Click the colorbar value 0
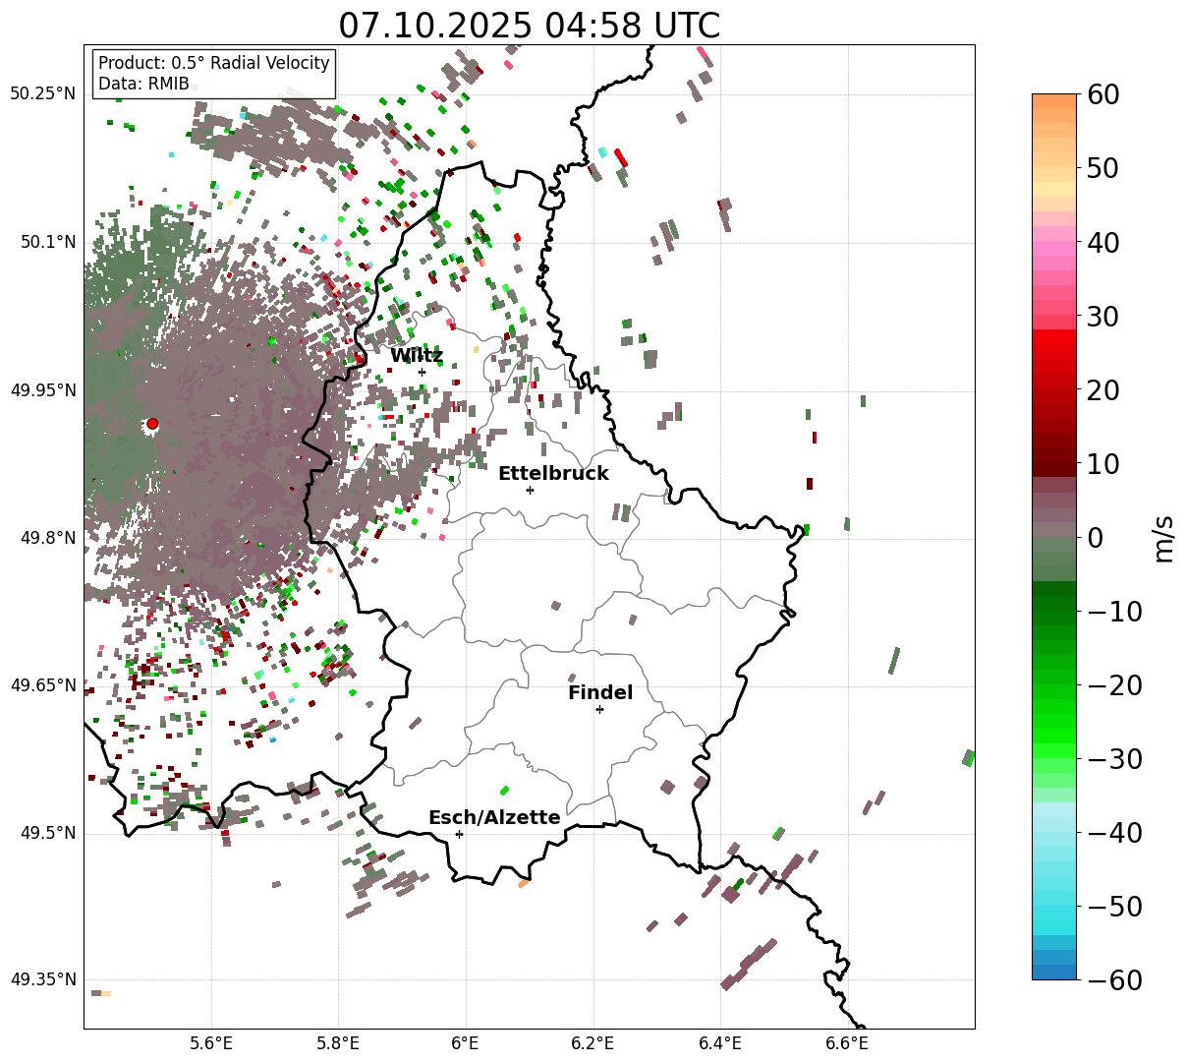The image size is (1186, 1063). point(1096,537)
